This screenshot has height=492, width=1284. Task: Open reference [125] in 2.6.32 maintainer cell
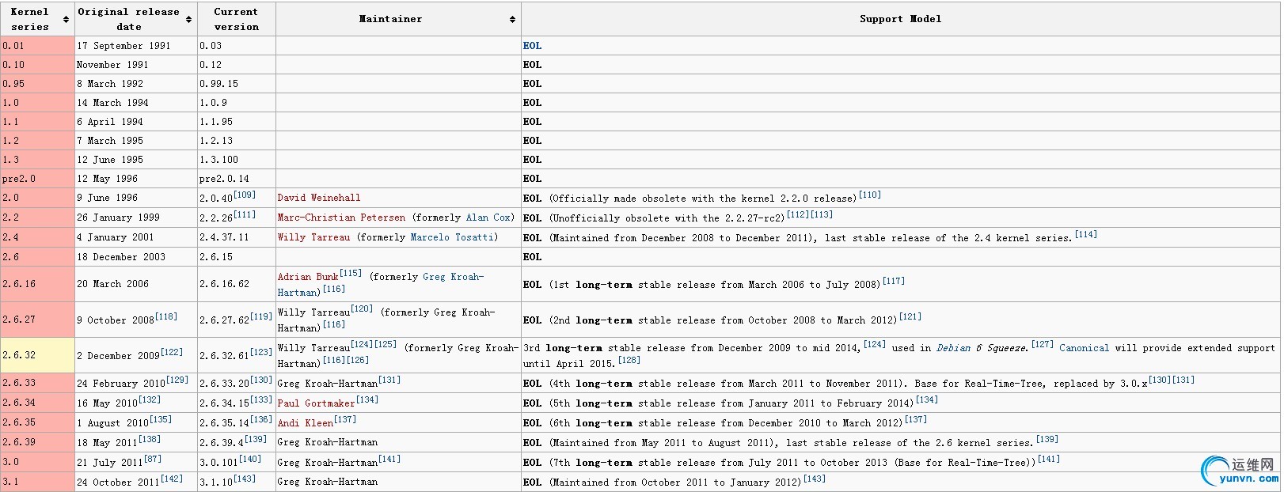tap(386, 344)
